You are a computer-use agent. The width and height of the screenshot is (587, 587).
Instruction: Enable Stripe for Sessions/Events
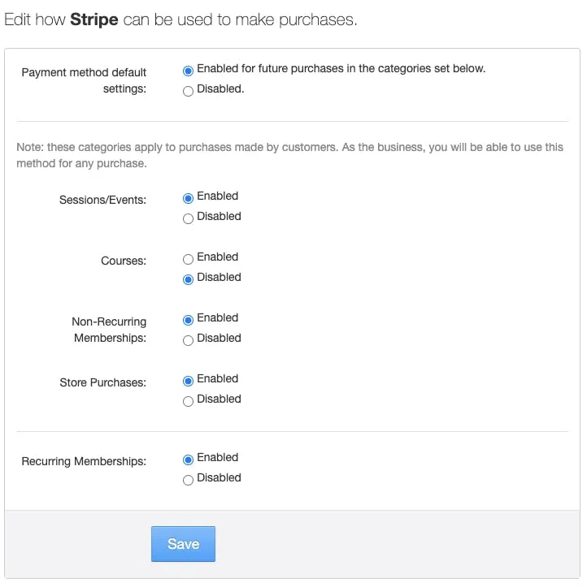click(188, 198)
